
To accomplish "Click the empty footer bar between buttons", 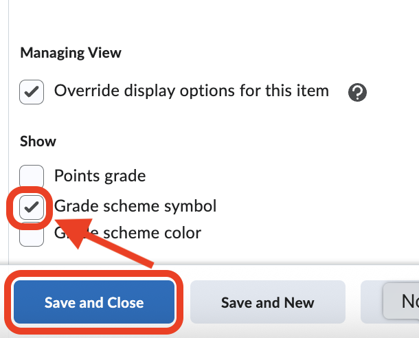I will [x=353, y=302].
